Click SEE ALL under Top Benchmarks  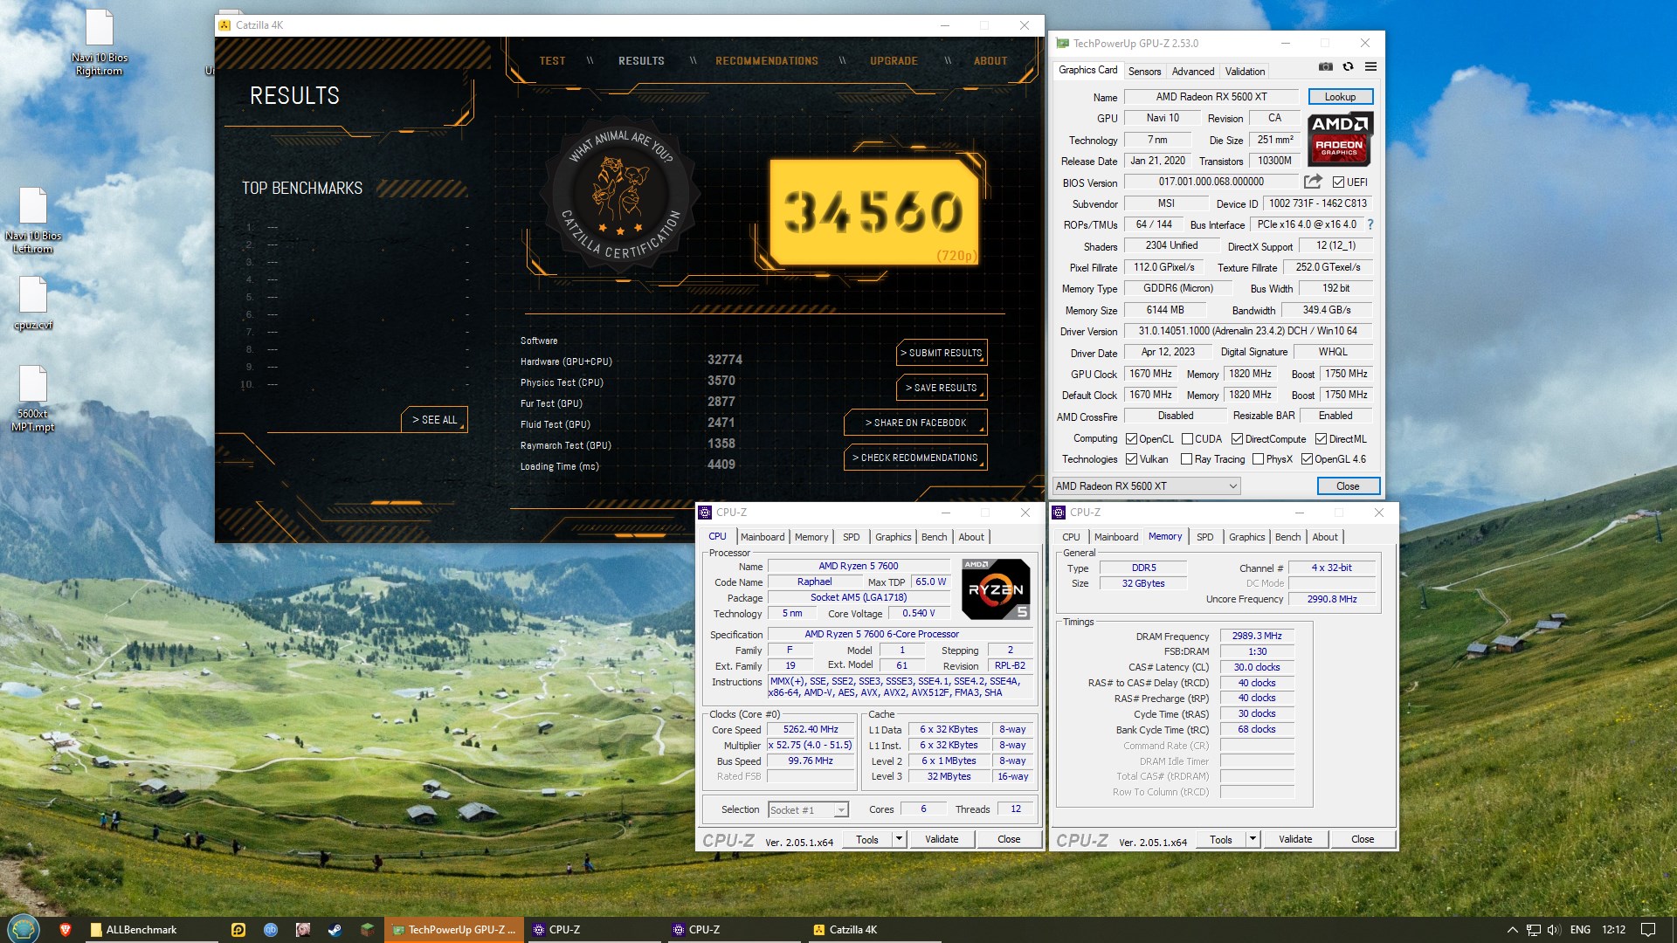(435, 420)
